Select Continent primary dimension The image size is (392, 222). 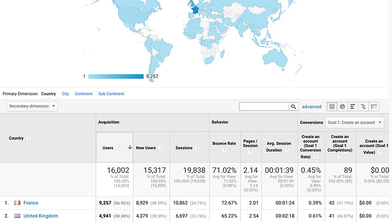(x=84, y=94)
